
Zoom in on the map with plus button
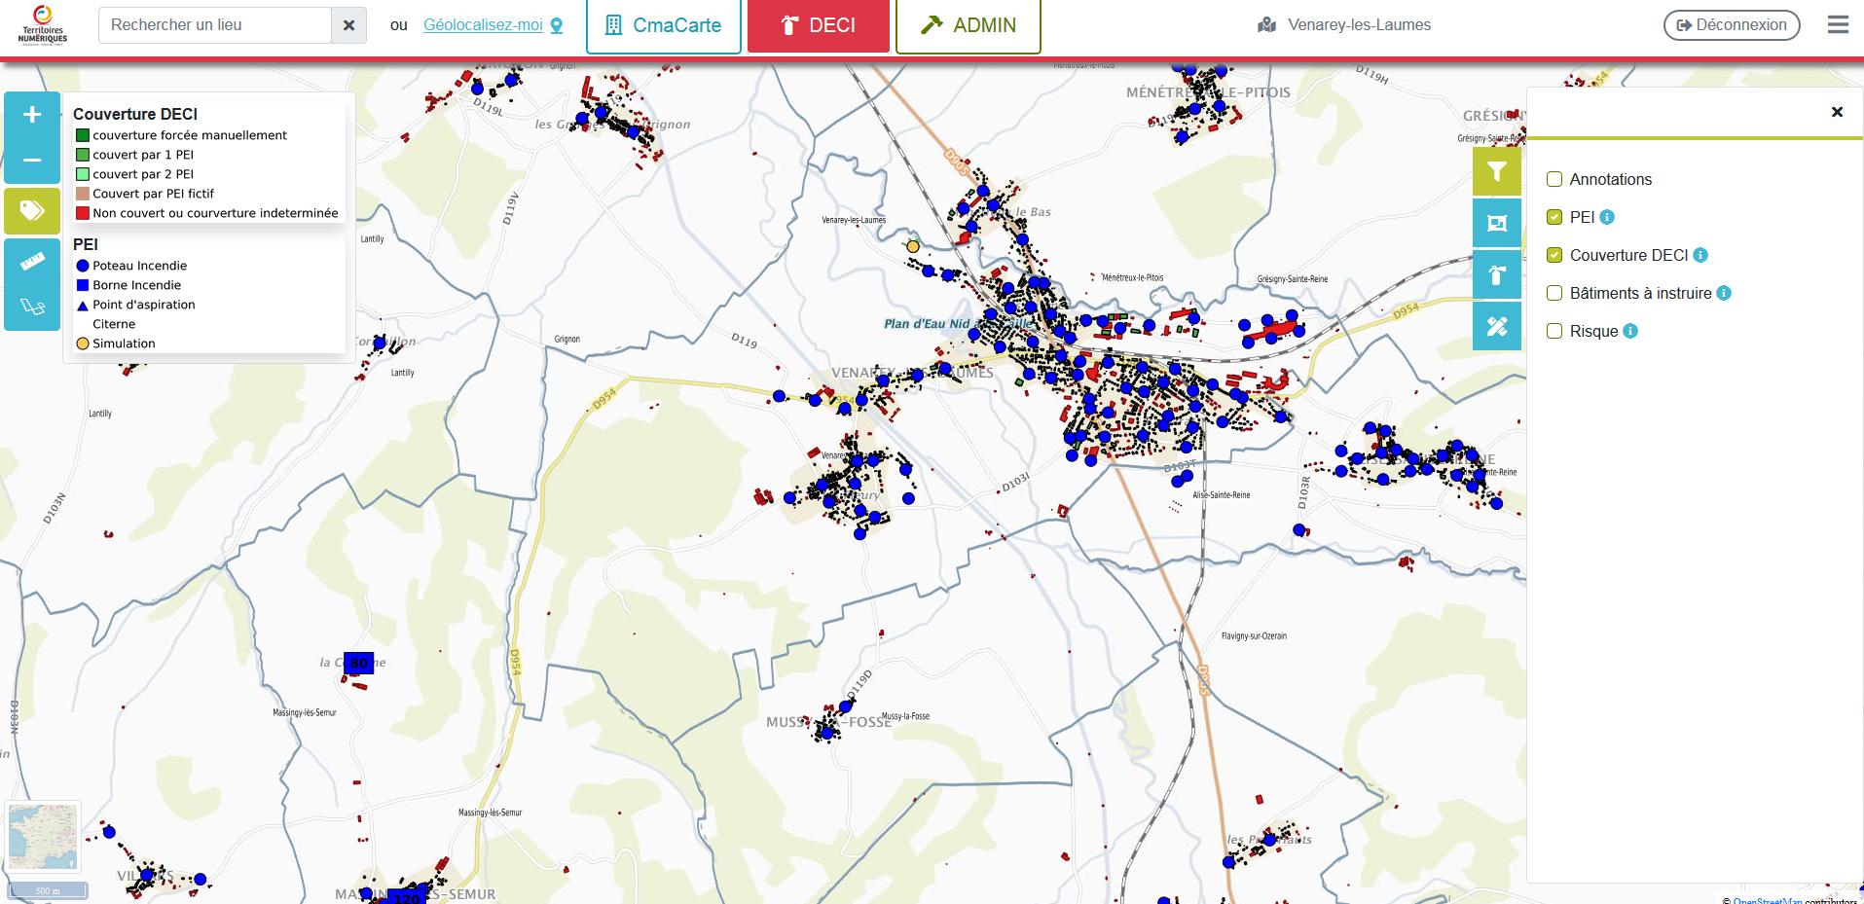[x=32, y=115]
